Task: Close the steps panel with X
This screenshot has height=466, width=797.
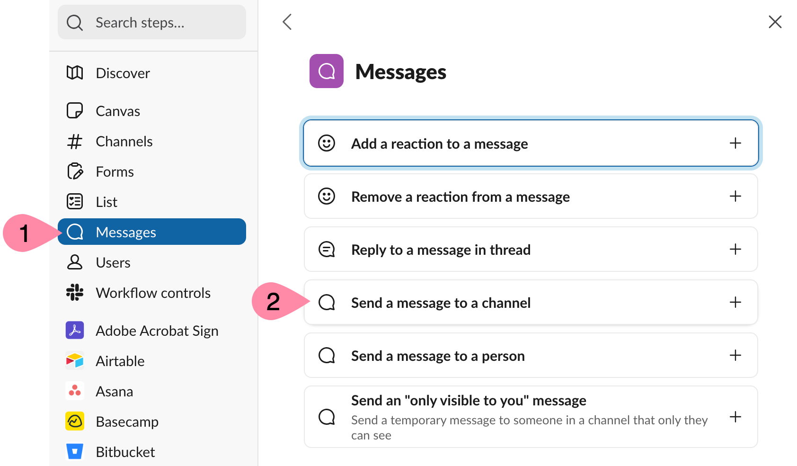Action: (x=775, y=22)
